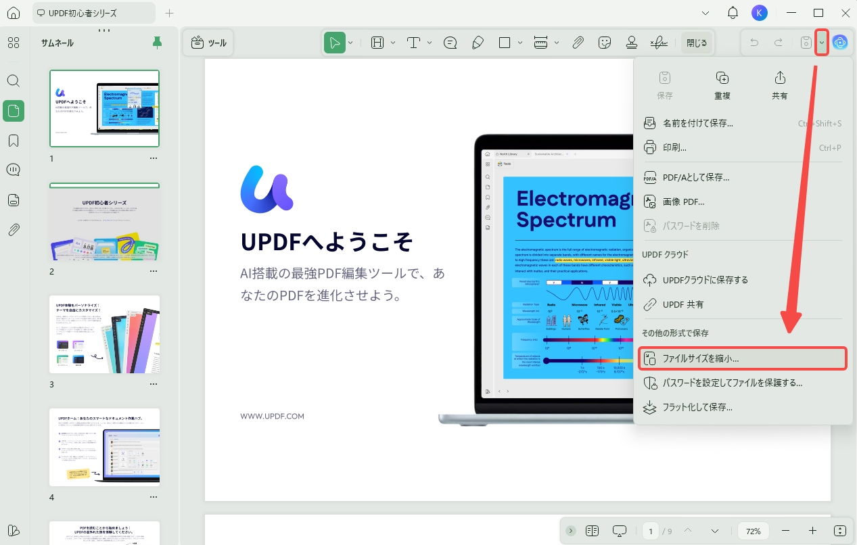Choose 重複 duplicate in the save menu
Viewport: 857px width, 545px height.
722,85
